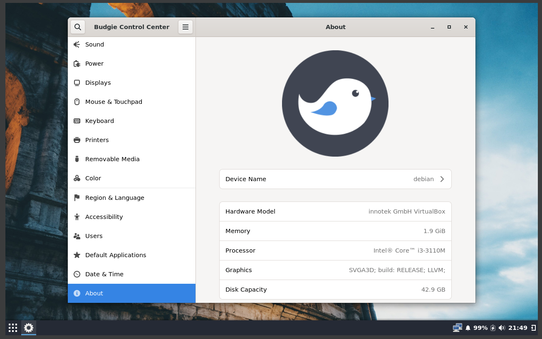The height and width of the screenshot is (339, 542).
Task: Open the volume control in the tray
Action: tap(501, 327)
